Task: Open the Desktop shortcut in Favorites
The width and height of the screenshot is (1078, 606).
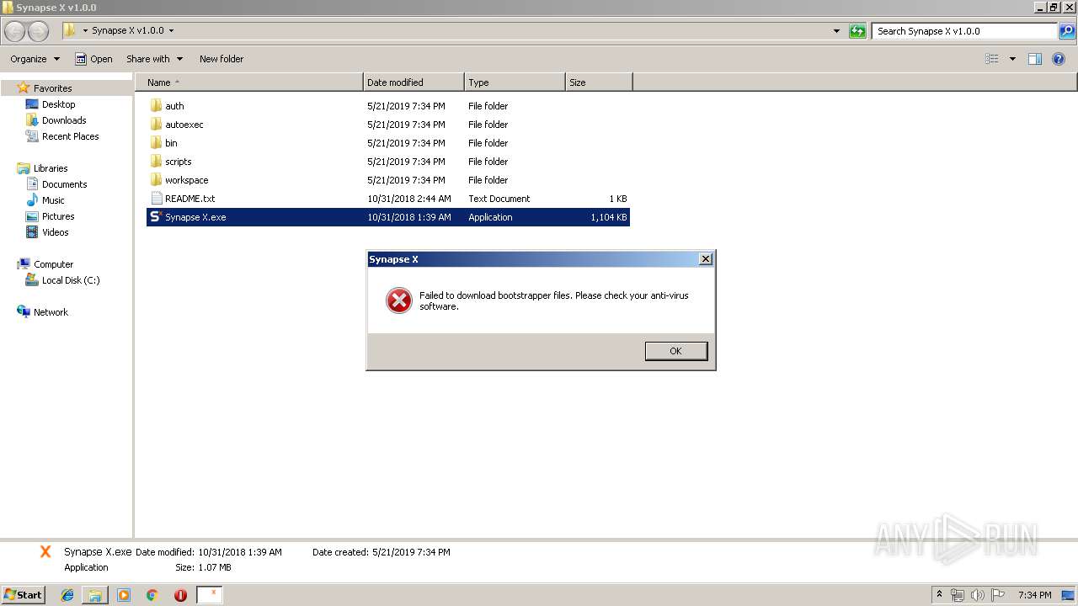Action: coord(58,104)
